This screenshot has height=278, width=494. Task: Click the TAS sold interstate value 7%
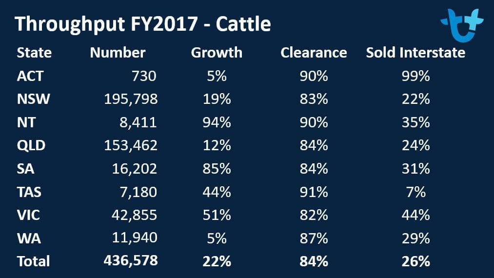click(416, 192)
